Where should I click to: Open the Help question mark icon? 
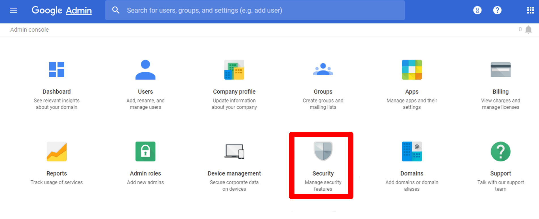[x=497, y=10]
